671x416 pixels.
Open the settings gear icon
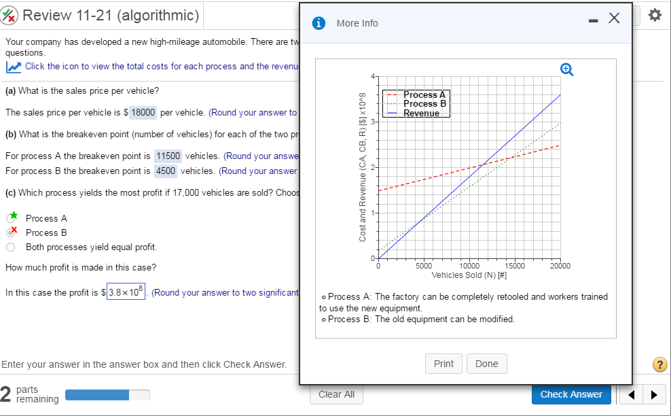click(x=654, y=15)
